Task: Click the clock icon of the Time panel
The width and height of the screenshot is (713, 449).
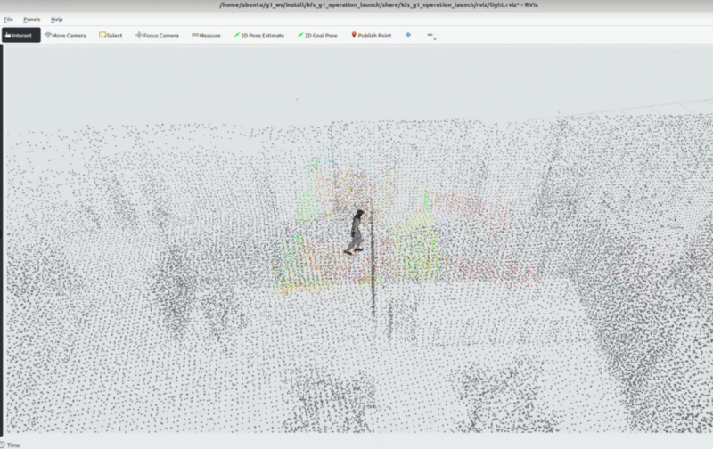Action: point(3,445)
